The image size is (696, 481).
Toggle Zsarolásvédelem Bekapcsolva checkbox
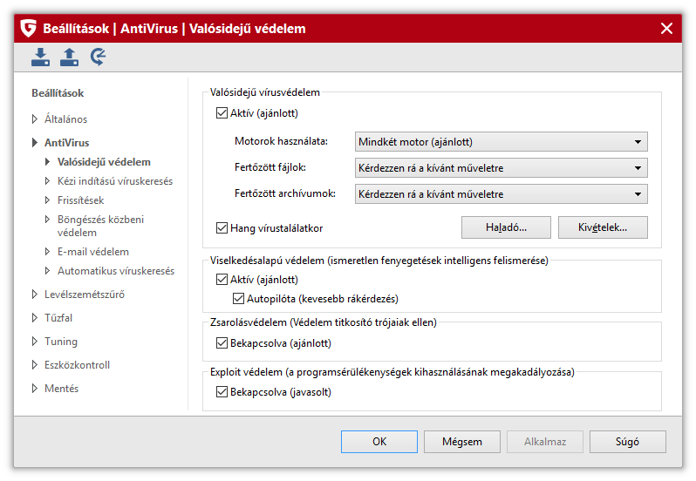click(x=222, y=342)
